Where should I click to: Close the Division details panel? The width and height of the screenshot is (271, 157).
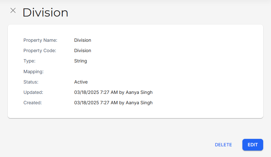coord(13,10)
